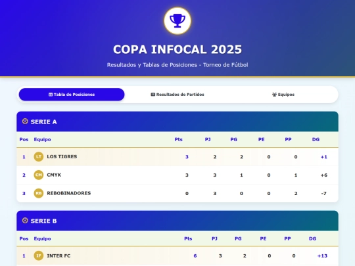Click the soccer ball icon beside SERIE B
The image size is (355, 266).
click(x=25, y=221)
